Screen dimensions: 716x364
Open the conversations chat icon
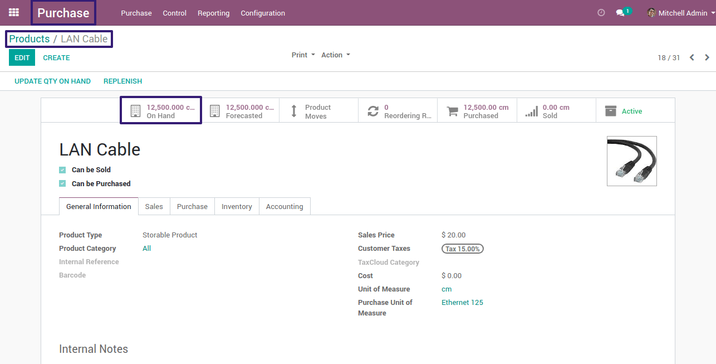[x=620, y=13]
